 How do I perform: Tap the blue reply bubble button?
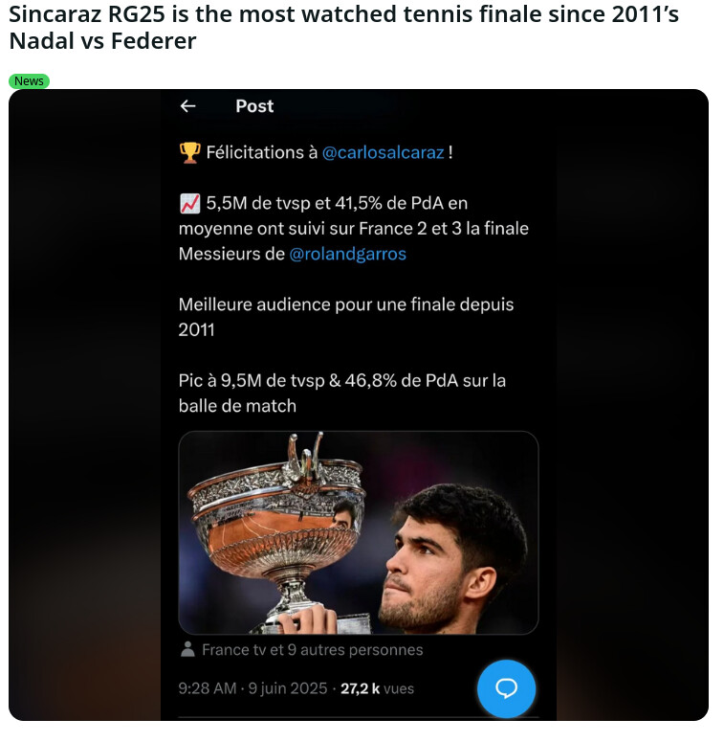point(506,688)
